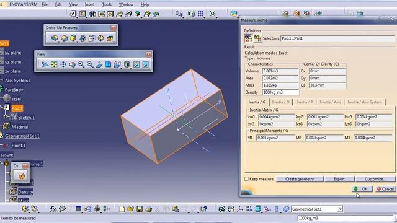This screenshot has width=397, height=223.
Task: Open Draft Angle dropdown arrow in Dress-Up Features
Action: 77,42
